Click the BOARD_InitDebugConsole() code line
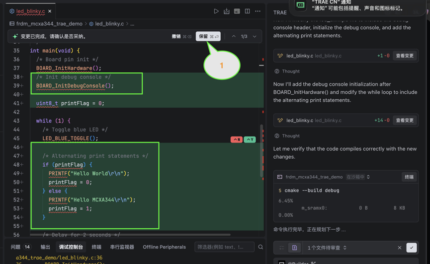Viewport: 430px width, 264px height. pos(75,86)
